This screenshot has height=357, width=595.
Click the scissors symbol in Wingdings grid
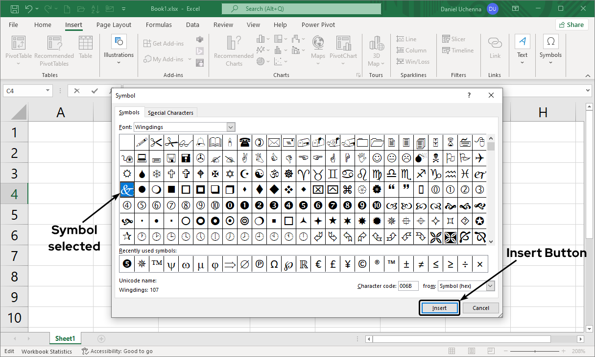click(x=156, y=143)
